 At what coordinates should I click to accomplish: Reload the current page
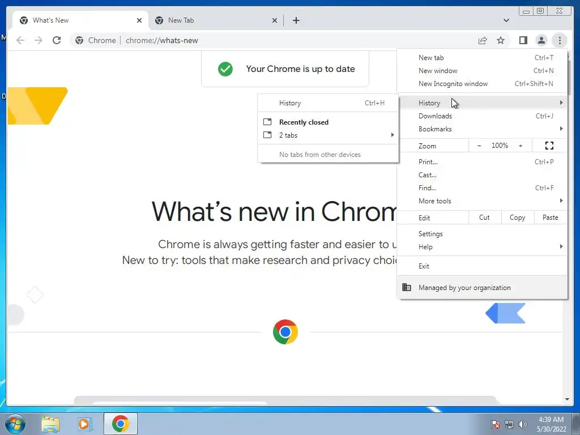57,40
